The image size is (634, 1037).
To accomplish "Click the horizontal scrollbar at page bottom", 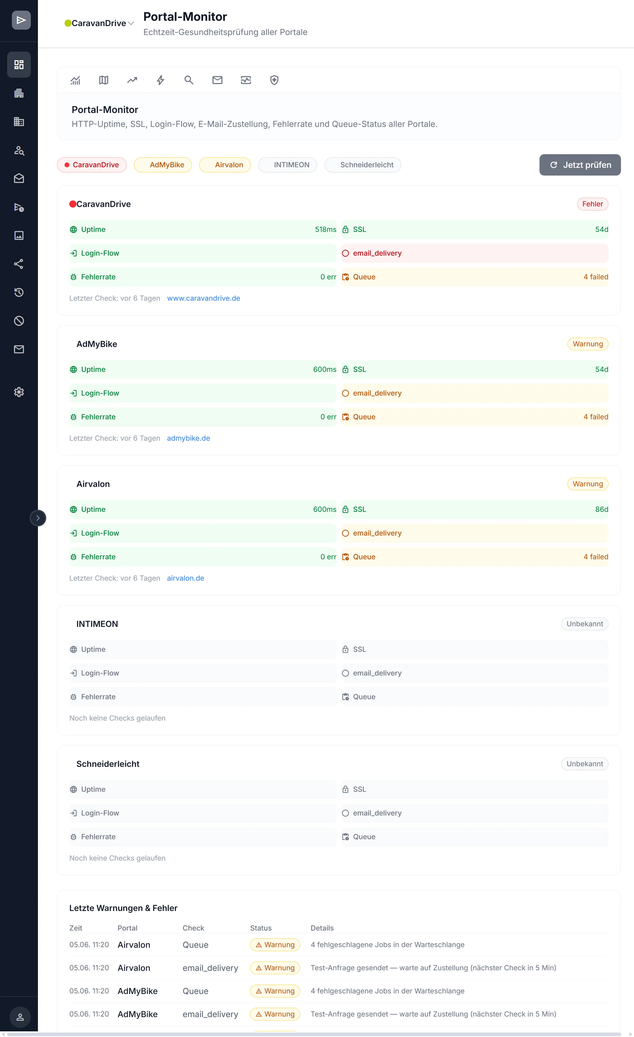I will pos(314,1034).
